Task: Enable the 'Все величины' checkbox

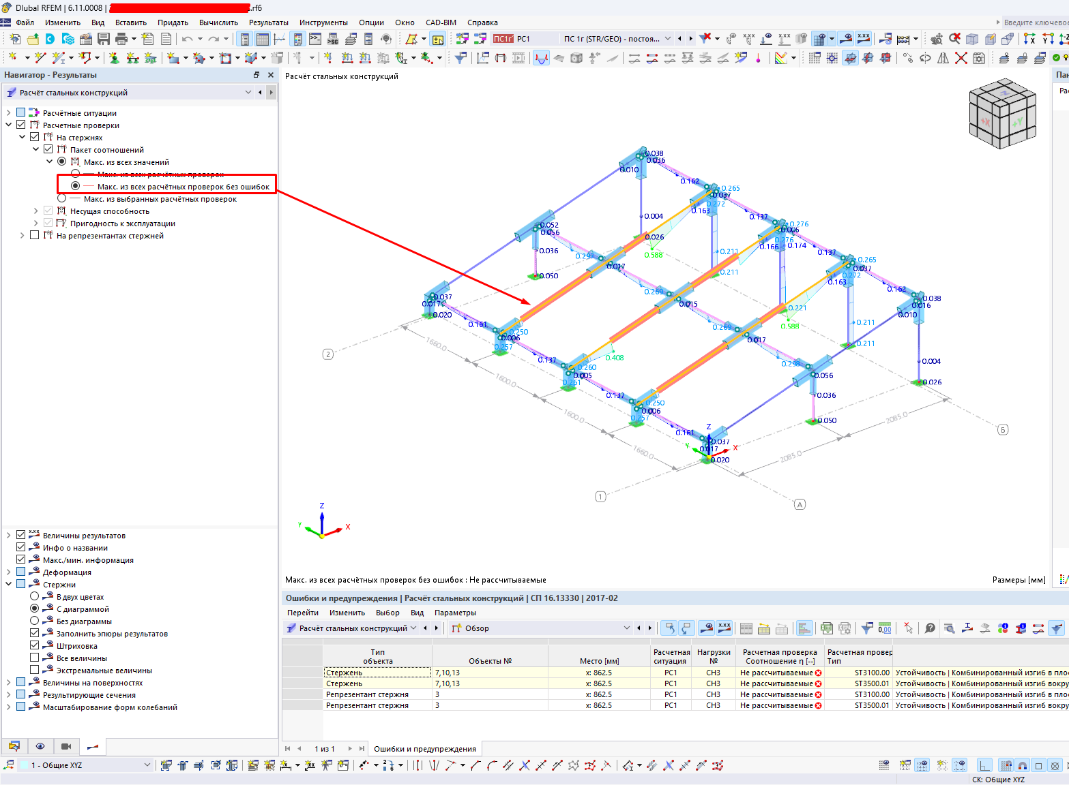Action: (x=35, y=658)
